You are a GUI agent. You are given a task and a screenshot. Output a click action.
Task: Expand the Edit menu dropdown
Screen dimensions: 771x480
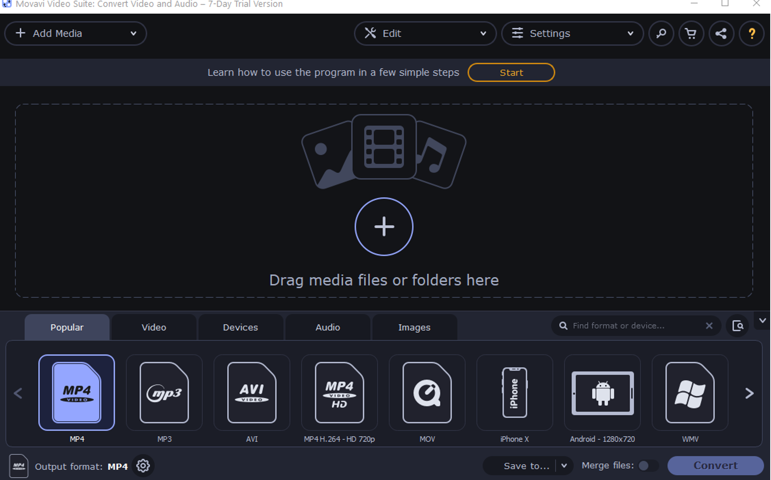coord(425,34)
